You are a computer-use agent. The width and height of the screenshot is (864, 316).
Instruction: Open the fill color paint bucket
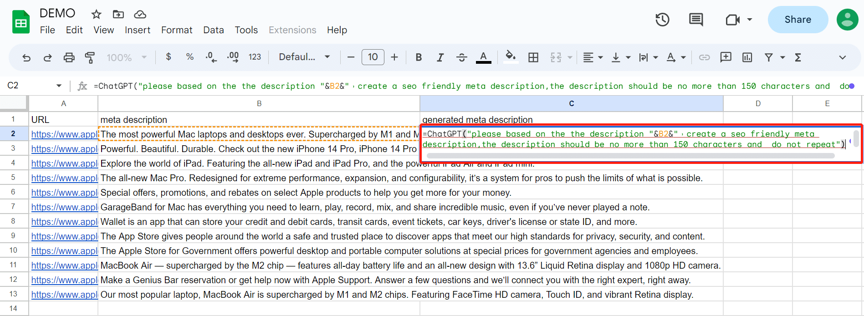click(x=511, y=57)
